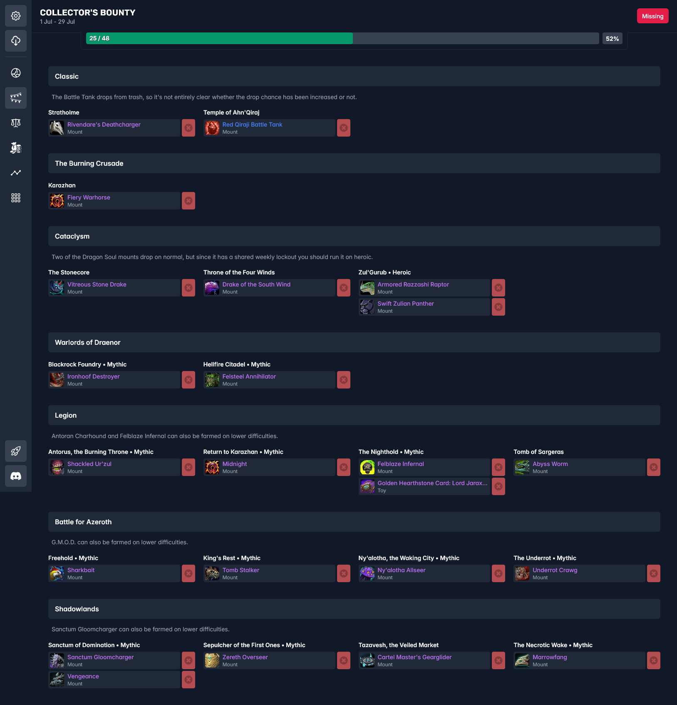
Task: Click the 25 / 48 progress bar
Action: pyautogui.click(x=342, y=38)
